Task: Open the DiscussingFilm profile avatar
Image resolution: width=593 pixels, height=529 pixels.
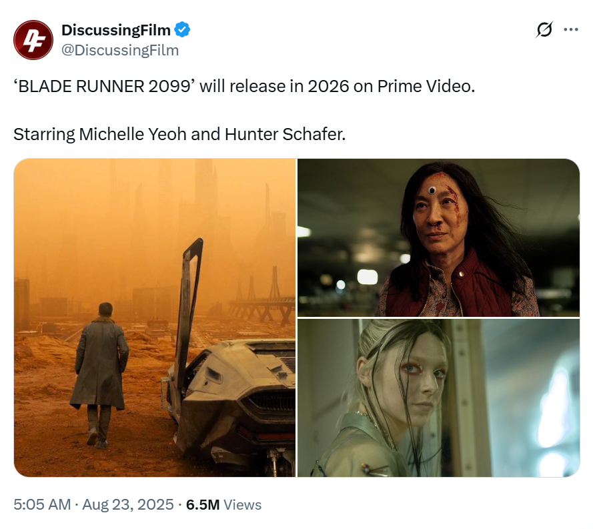Action: click(33, 40)
